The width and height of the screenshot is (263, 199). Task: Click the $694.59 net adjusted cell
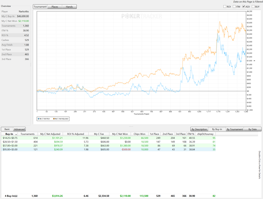58,142
